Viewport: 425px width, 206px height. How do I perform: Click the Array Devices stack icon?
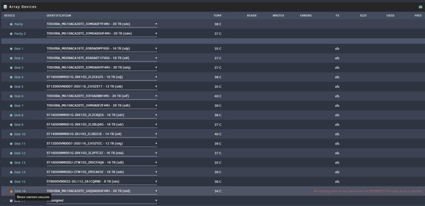(5, 7)
